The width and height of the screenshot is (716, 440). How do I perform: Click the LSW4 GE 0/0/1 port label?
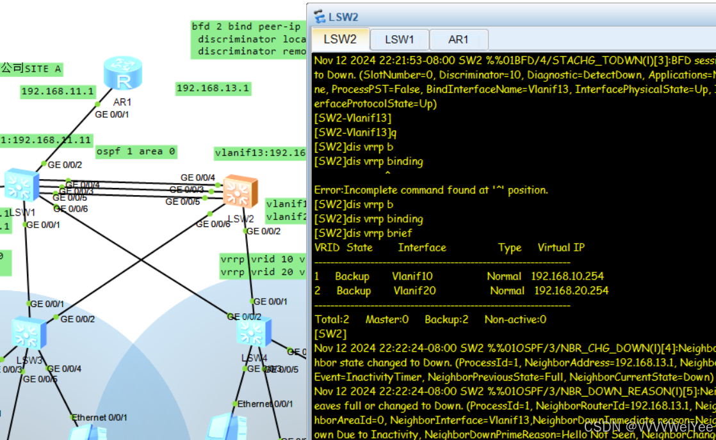coord(270,301)
